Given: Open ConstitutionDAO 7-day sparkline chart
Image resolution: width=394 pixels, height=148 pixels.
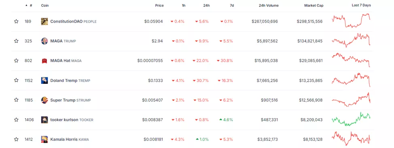Looking at the screenshot, I should pos(351,21).
